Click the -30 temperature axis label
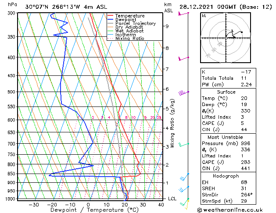Viewport: 276px width, 213px height. (x=34, y=205)
